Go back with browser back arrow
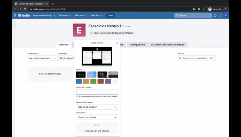 [15, 9]
